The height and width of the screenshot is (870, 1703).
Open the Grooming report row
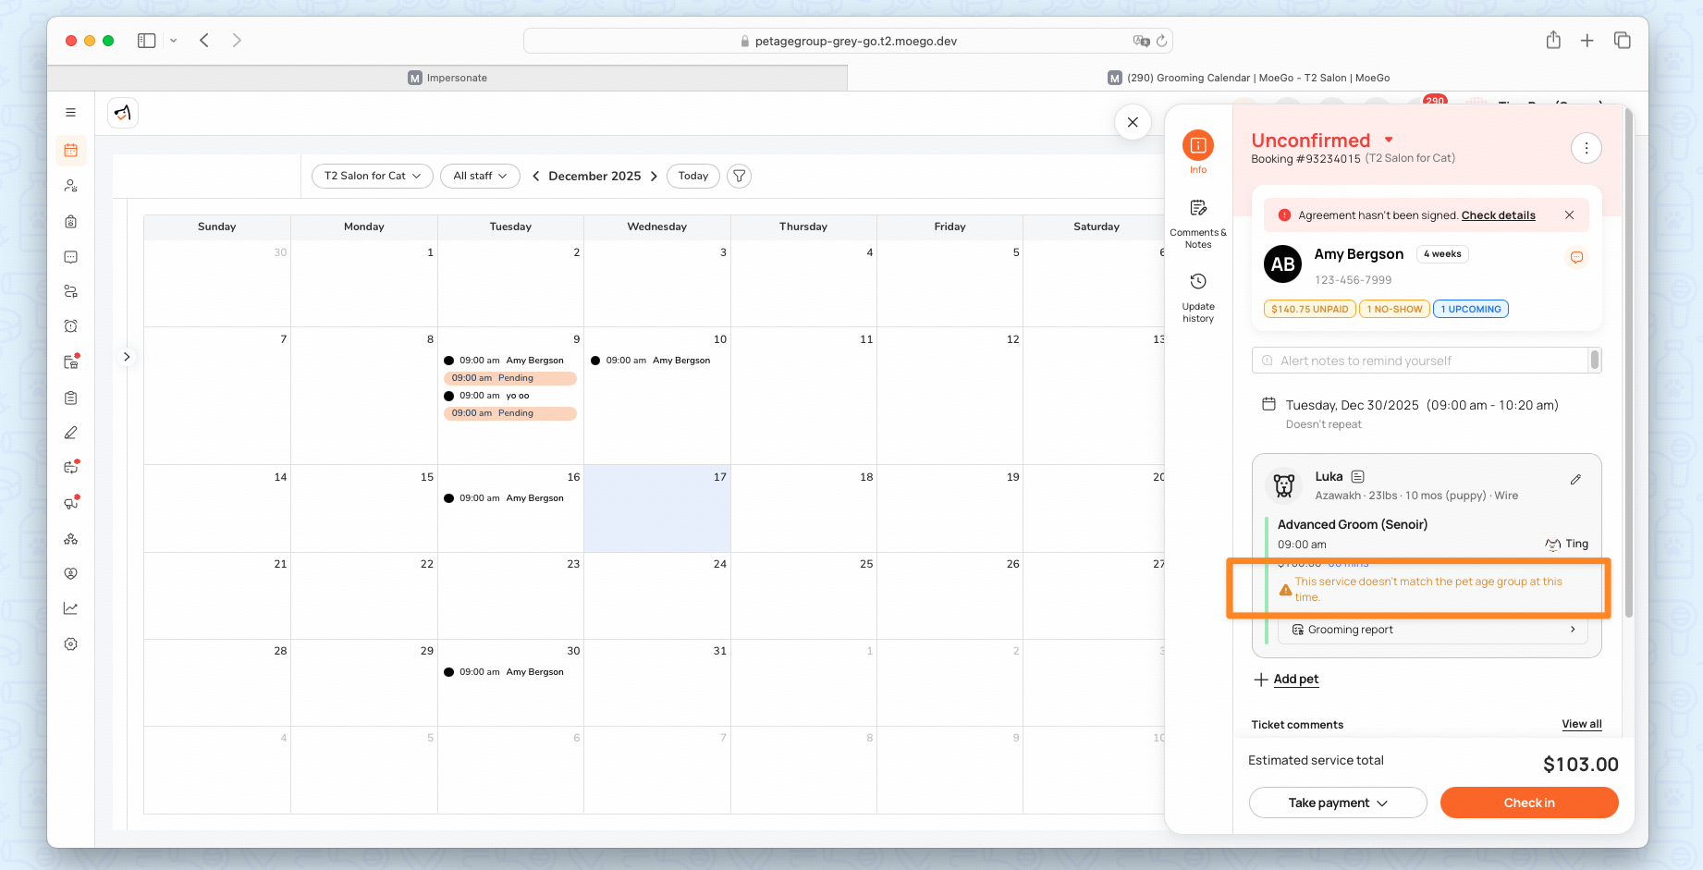point(1432,630)
